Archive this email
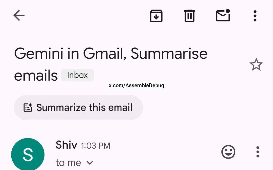This screenshot has width=273, height=170. click(156, 16)
